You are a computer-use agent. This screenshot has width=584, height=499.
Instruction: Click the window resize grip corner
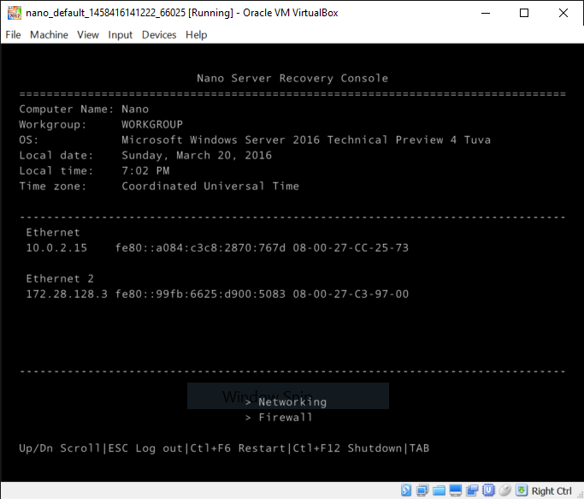[580, 495]
